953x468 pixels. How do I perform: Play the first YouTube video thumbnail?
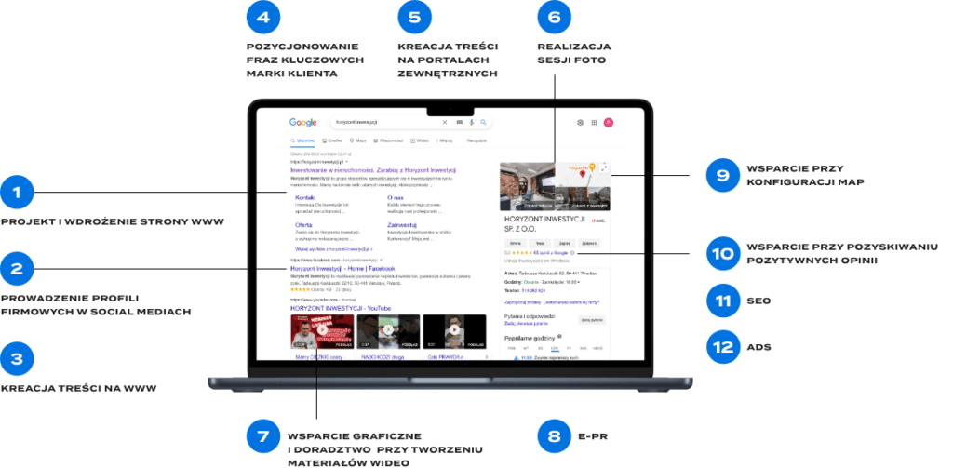322,330
